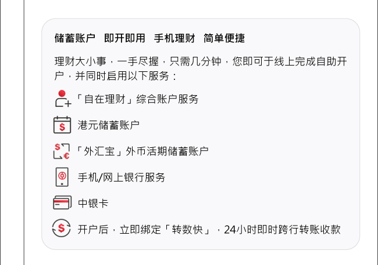Click 「外汇宝」外币活期储蓄账户 entry
This screenshot has height=265, width=378.
click(142, 151)
